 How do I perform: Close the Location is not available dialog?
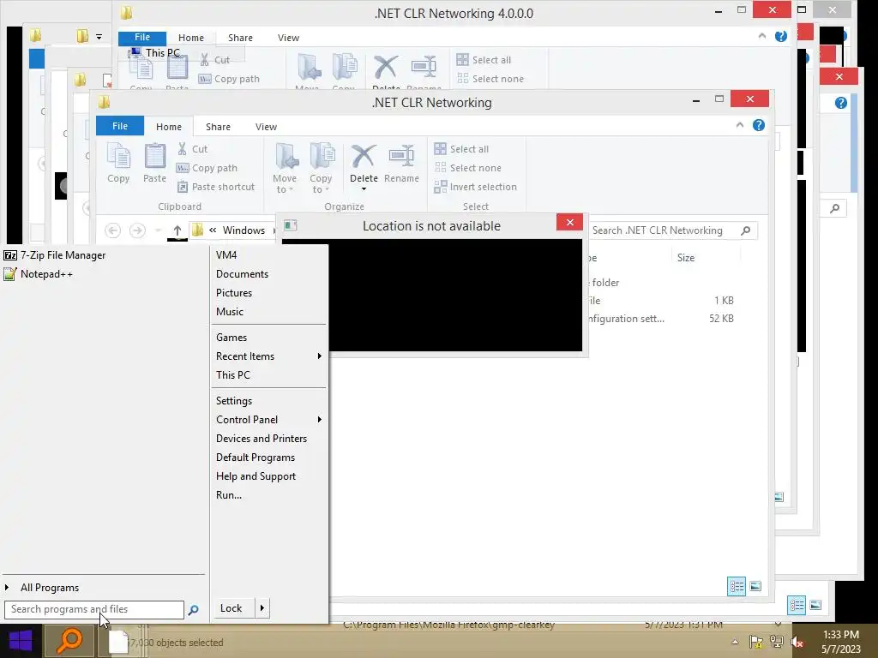coord(569,222)
